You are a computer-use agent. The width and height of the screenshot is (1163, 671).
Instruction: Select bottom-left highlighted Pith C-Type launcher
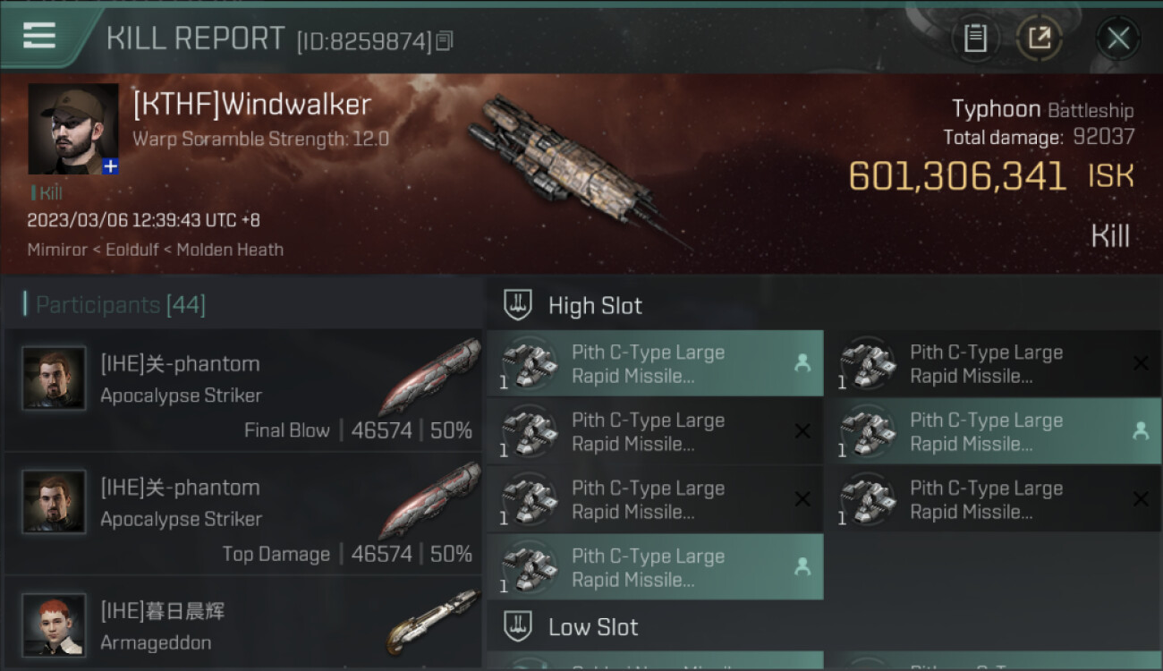click(655, 567)
